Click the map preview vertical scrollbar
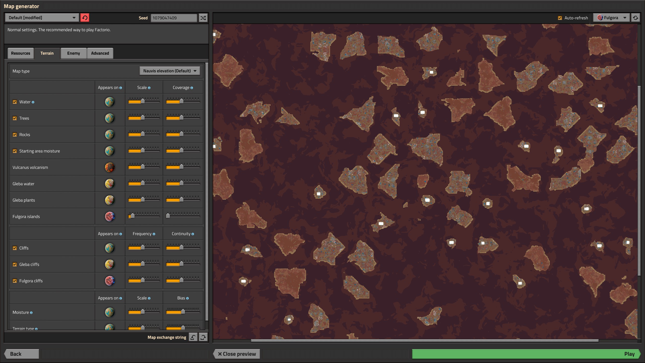 pyautogui.click(x=639, y=181)
